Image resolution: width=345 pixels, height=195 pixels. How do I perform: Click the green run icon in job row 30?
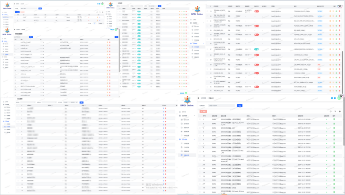pos(336,65)
